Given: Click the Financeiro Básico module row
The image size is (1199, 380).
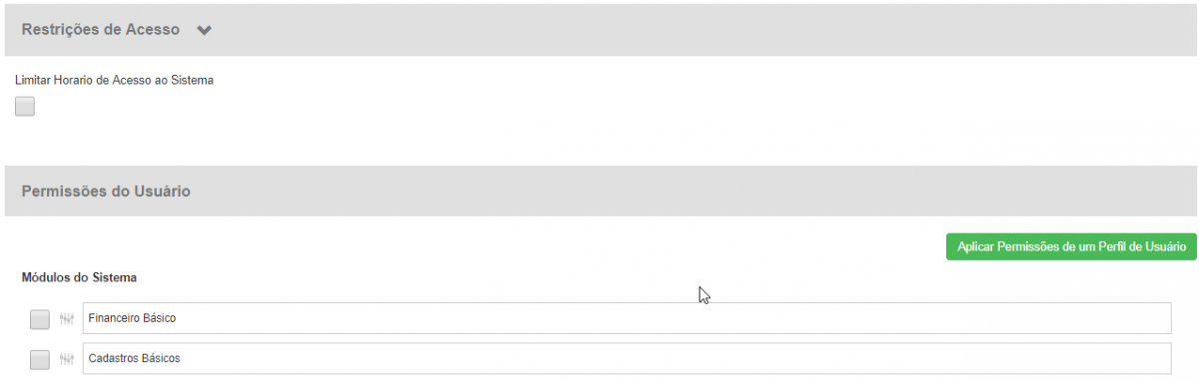Looking at the screenshot, I should pos(600,318).
